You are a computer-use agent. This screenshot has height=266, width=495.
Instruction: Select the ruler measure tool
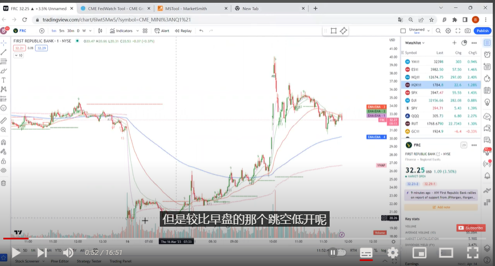coord(4,120)
